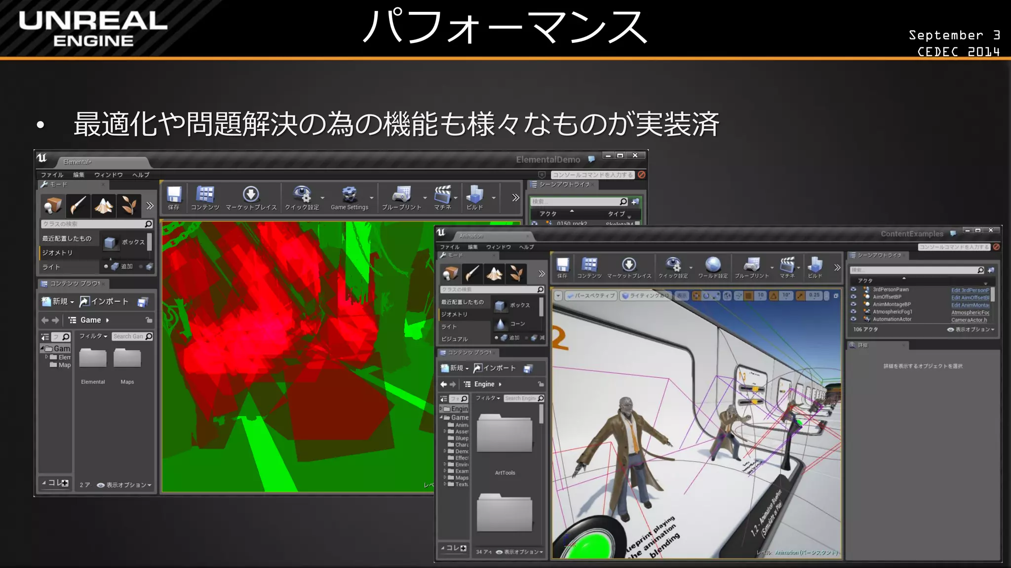This screenshot has width=1011, height=568.
Task: Click Build icon in ContentExamples toolbar
Action: (815, 265)
